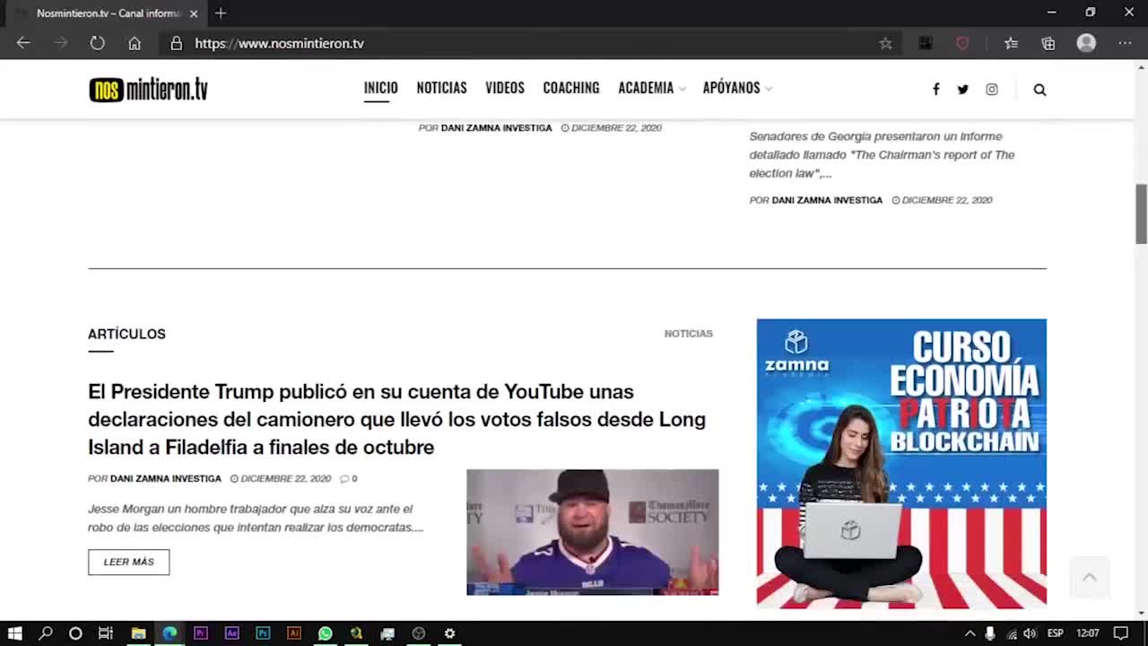This screenshot has width=1148, height=646.
Task: Open the dark extension icon beside the favorites star
Action: pos(926,43)
